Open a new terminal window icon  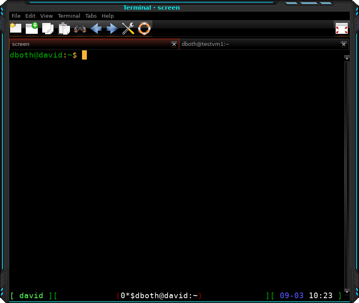[x=32, y=29]
